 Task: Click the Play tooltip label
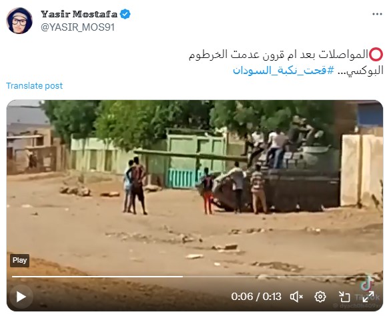(x=19, y=261)
